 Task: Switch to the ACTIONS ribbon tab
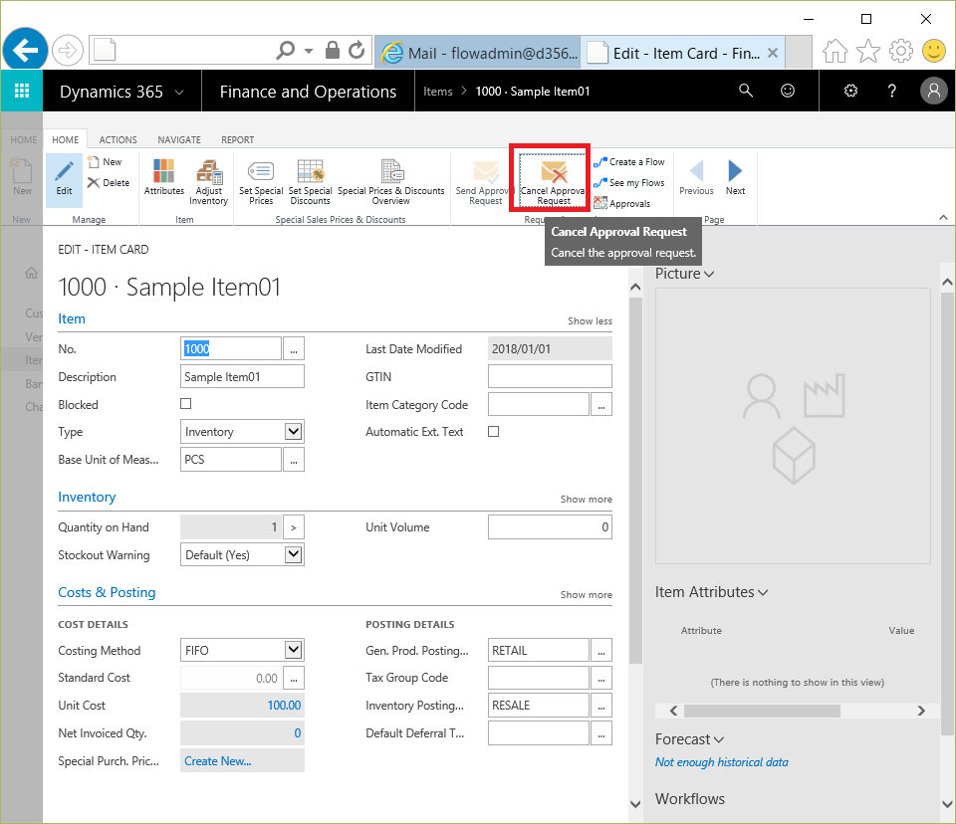[x=118, y=139]
